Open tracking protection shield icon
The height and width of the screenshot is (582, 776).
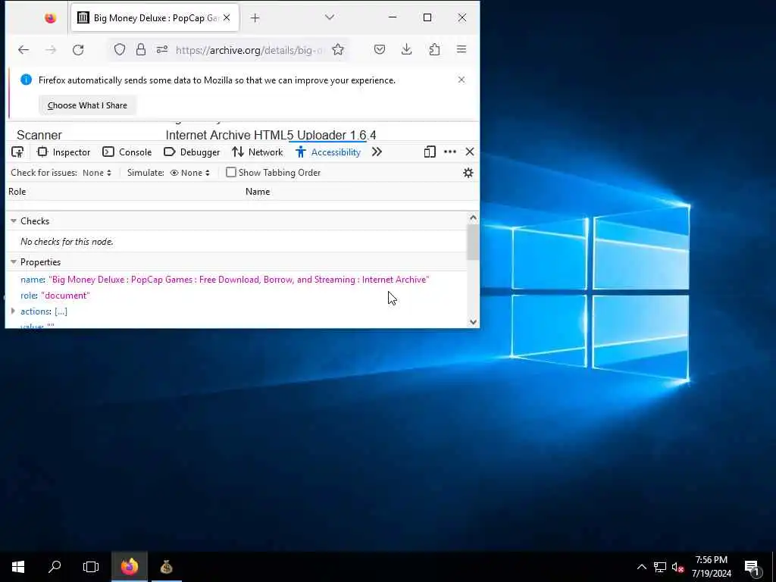tap(120, 49)
